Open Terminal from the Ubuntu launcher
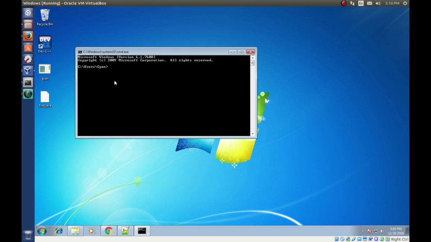Image resolution: width=431 pixels, height=242 pixels. [x=28, y=82]
